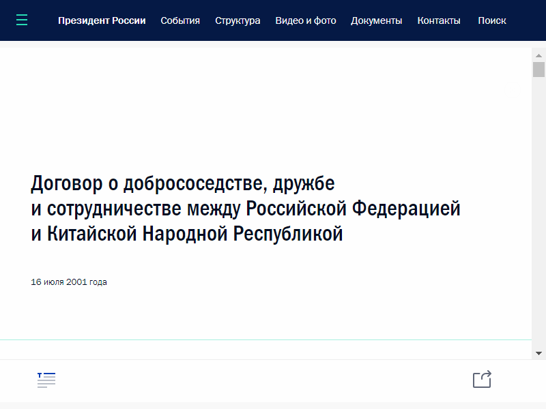Open the Видео и фото section
Viewport: 546px width, 409px height.
(305, 20)
